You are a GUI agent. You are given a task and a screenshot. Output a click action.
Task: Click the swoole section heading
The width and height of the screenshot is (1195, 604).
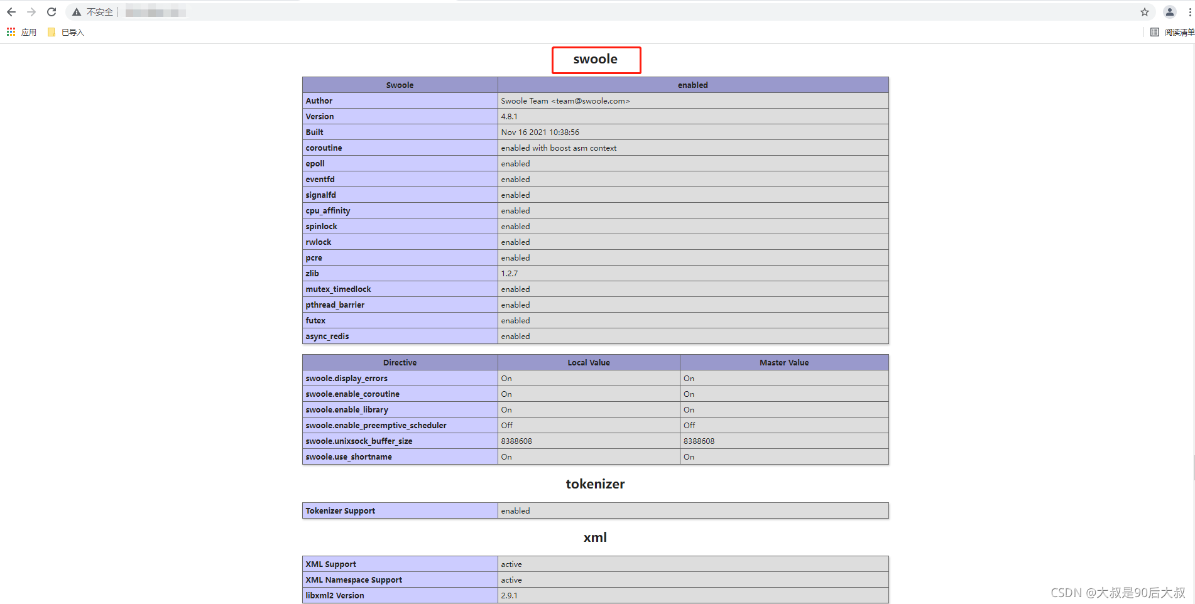(596, 59)
